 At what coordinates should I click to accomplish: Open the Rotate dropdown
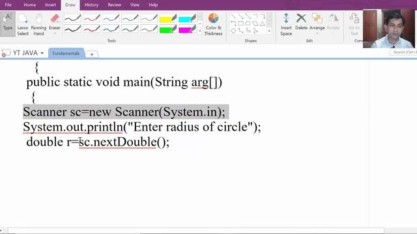333,23
